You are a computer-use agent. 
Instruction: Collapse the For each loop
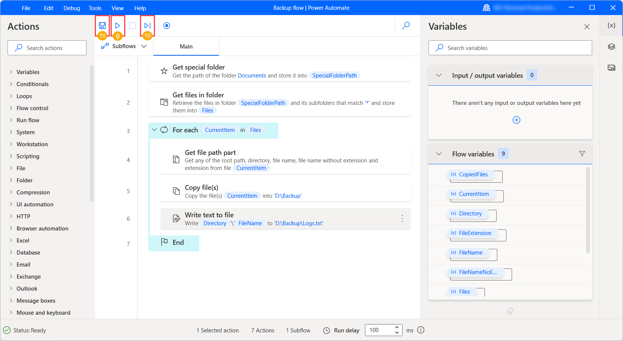click(x=154, y=130)
